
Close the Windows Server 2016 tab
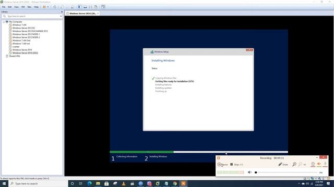click(x=98, y=14)
